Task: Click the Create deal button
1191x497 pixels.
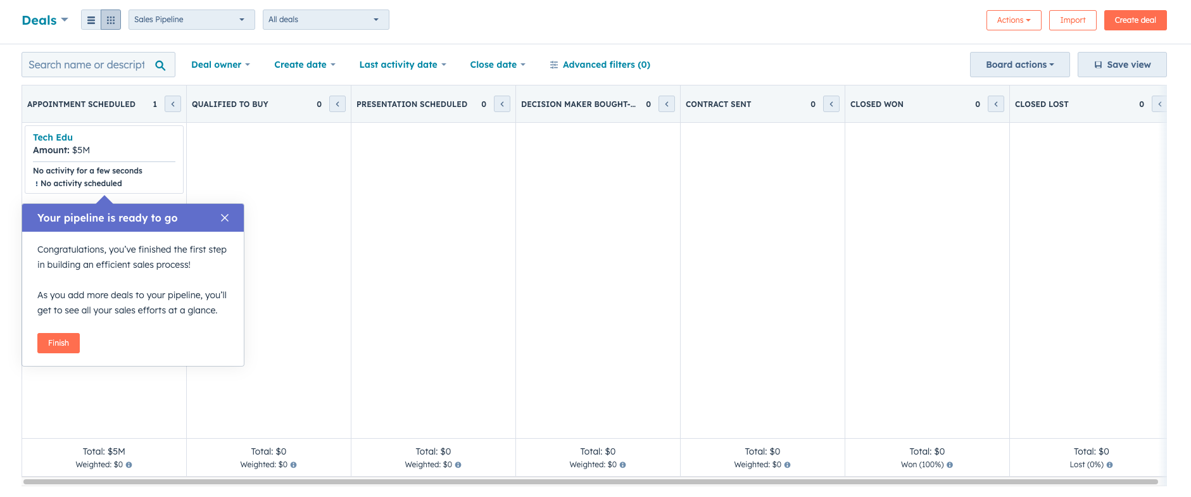Action: click(1135, 20)
